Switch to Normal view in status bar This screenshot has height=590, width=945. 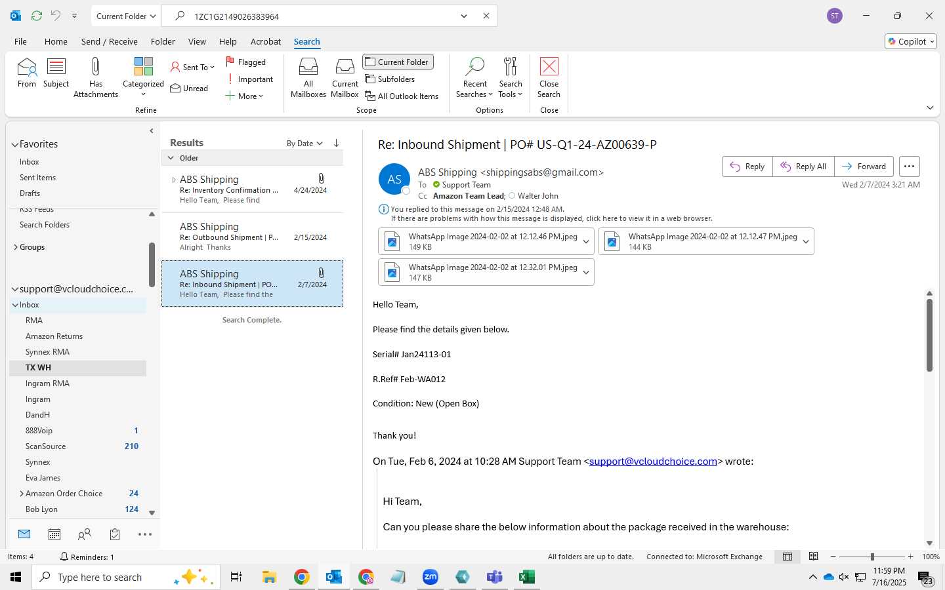(x=787, y=557)
